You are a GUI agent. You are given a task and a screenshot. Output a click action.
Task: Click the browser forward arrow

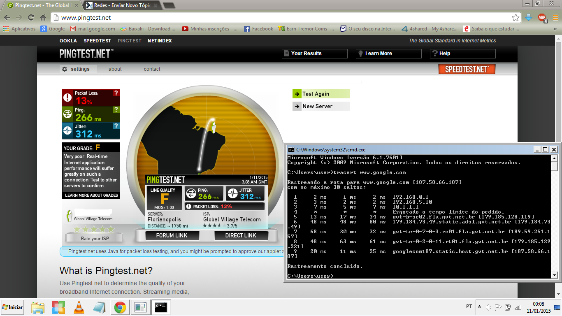[19, 18]
